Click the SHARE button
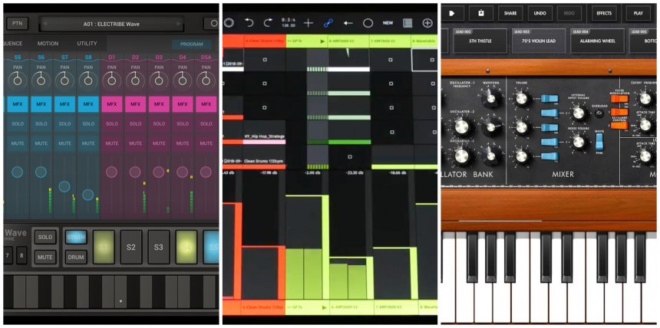660x328 pixels. tap(510, 13)
